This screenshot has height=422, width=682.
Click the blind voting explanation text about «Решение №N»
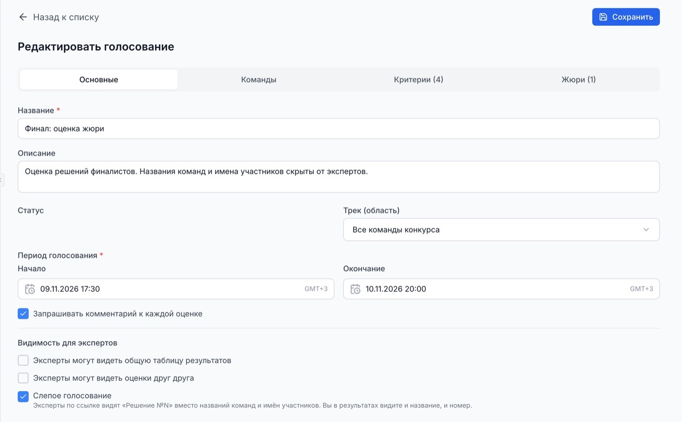point(252,406)
